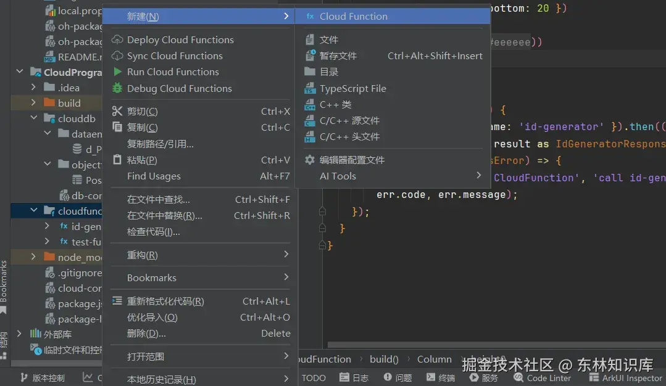This screenshot has height=386, width=666.
Task: Click the scissors icon for 剪切
Action: coord(117,111)
